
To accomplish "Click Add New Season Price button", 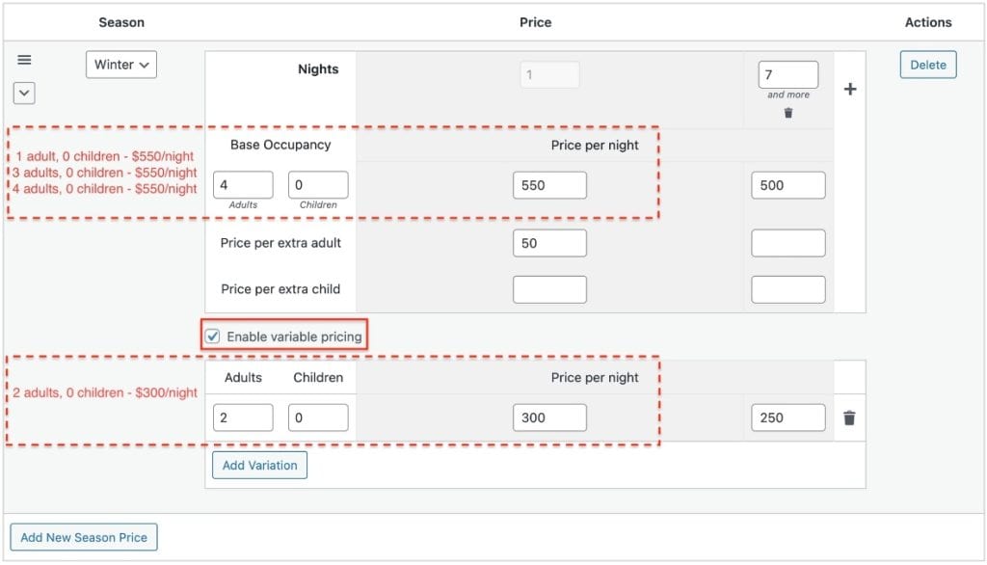I will [84, 537].
